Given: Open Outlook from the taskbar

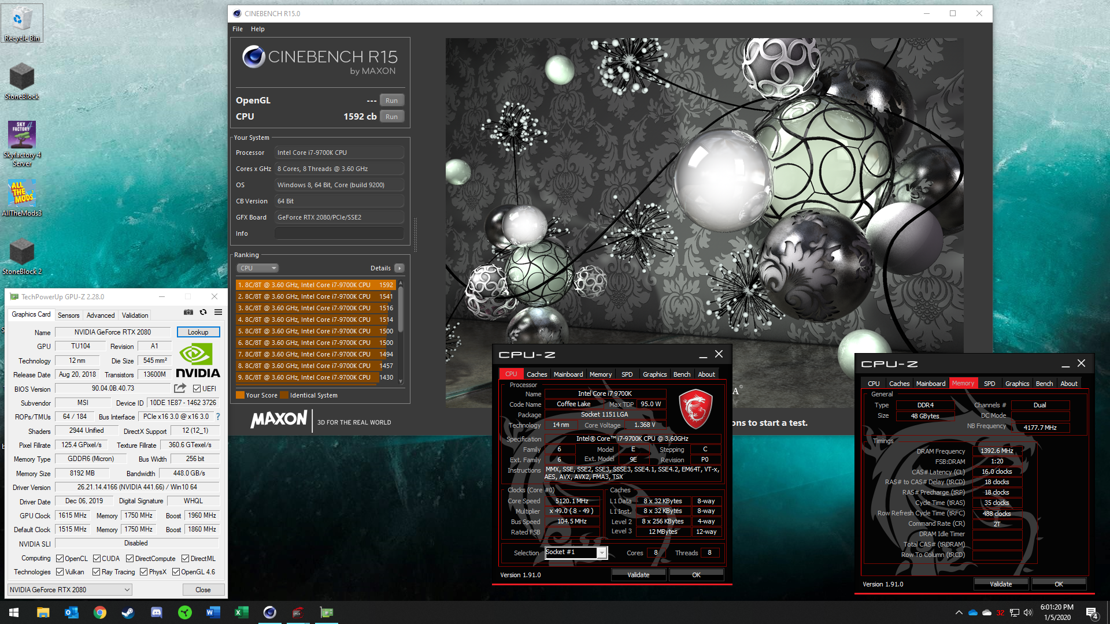Looking at the screenshot, I should (72, 612).
